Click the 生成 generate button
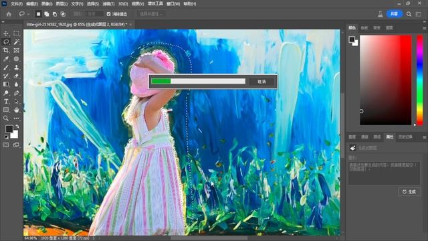This screenshot has width=428, height=241. (409, 192)
